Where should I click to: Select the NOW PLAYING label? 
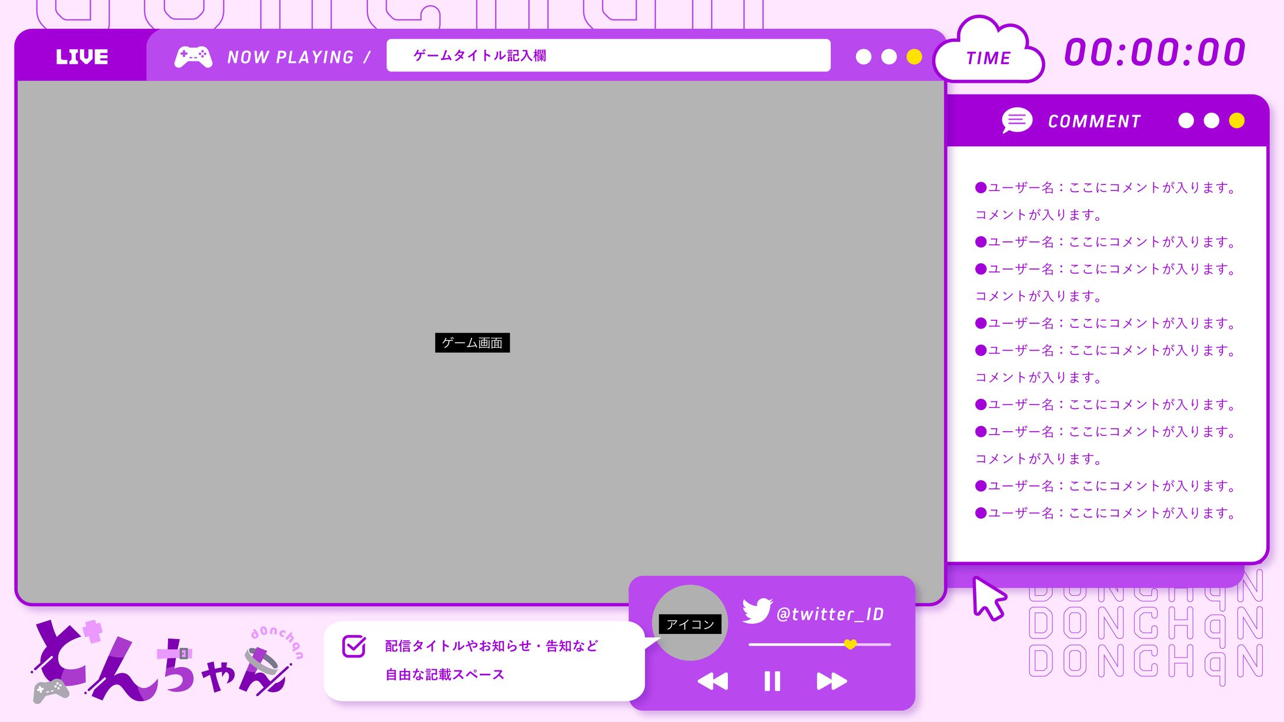(291, 57)
